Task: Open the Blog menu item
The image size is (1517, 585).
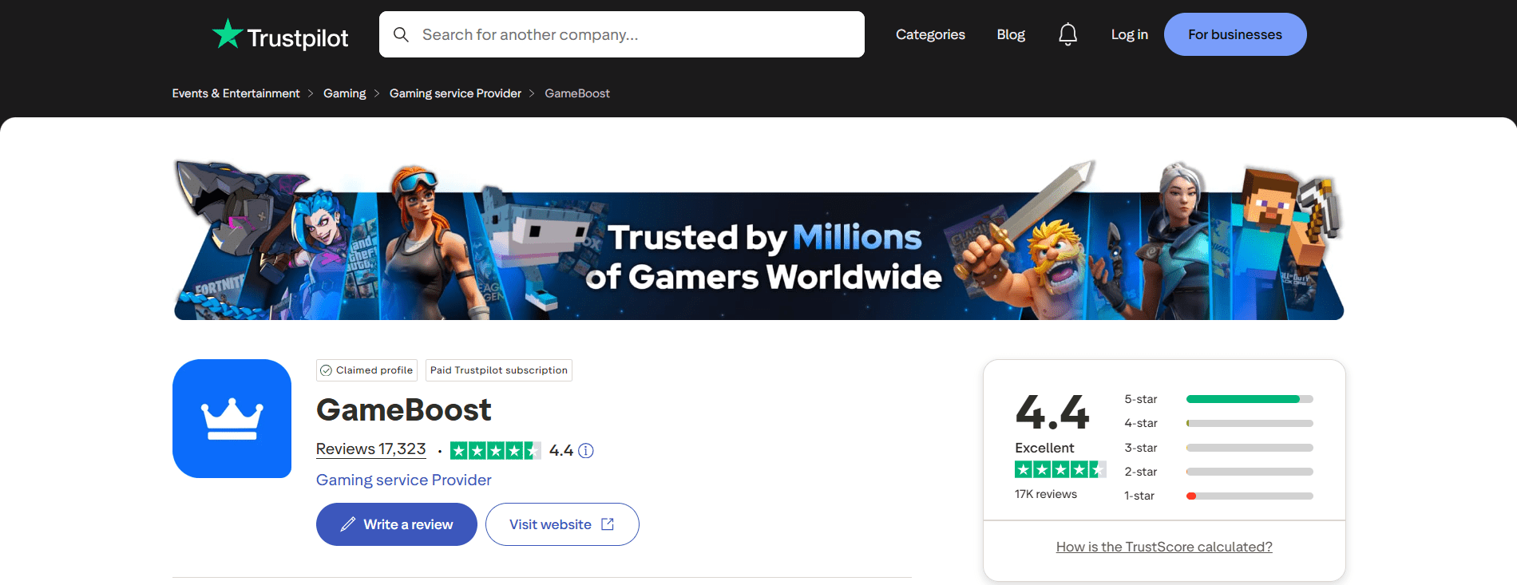Action: (1011, 34)
